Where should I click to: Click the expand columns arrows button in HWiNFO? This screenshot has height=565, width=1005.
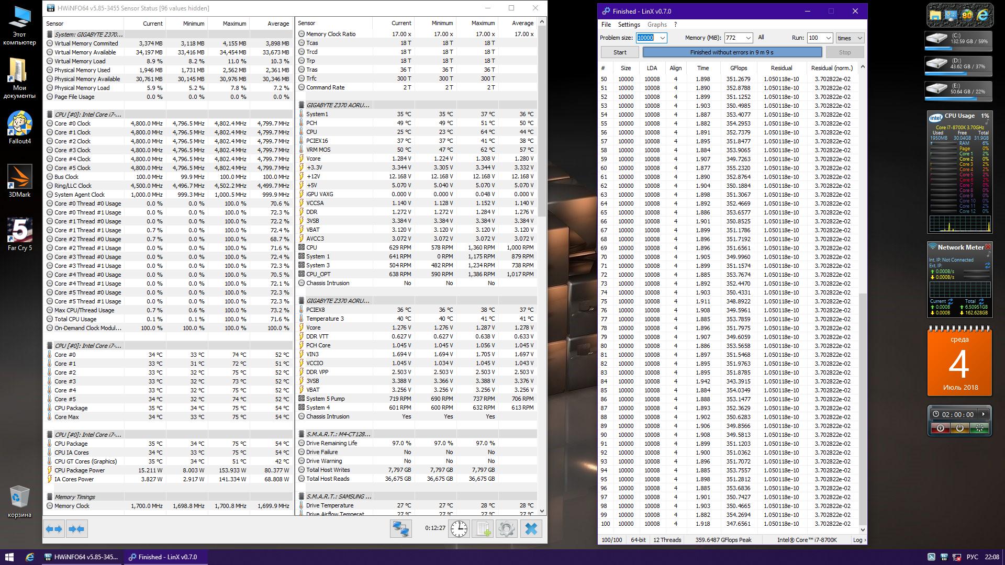(53, 529)
